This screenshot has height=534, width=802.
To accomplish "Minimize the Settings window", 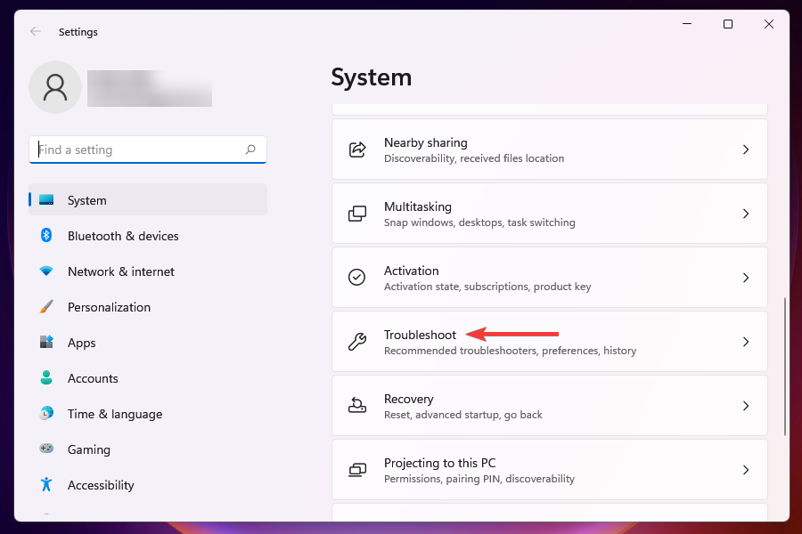I will click(x=687, y=23).
